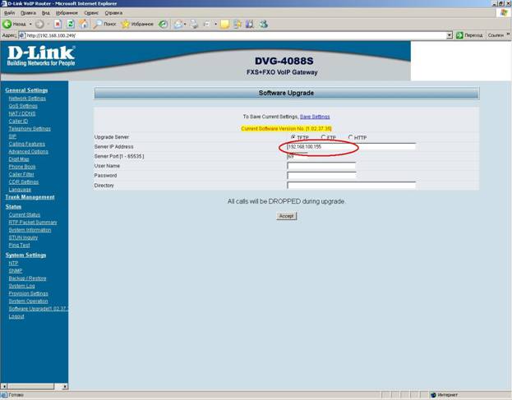Click the Home page icon
The image size is (512, 400).
click(x=84, y=24)
